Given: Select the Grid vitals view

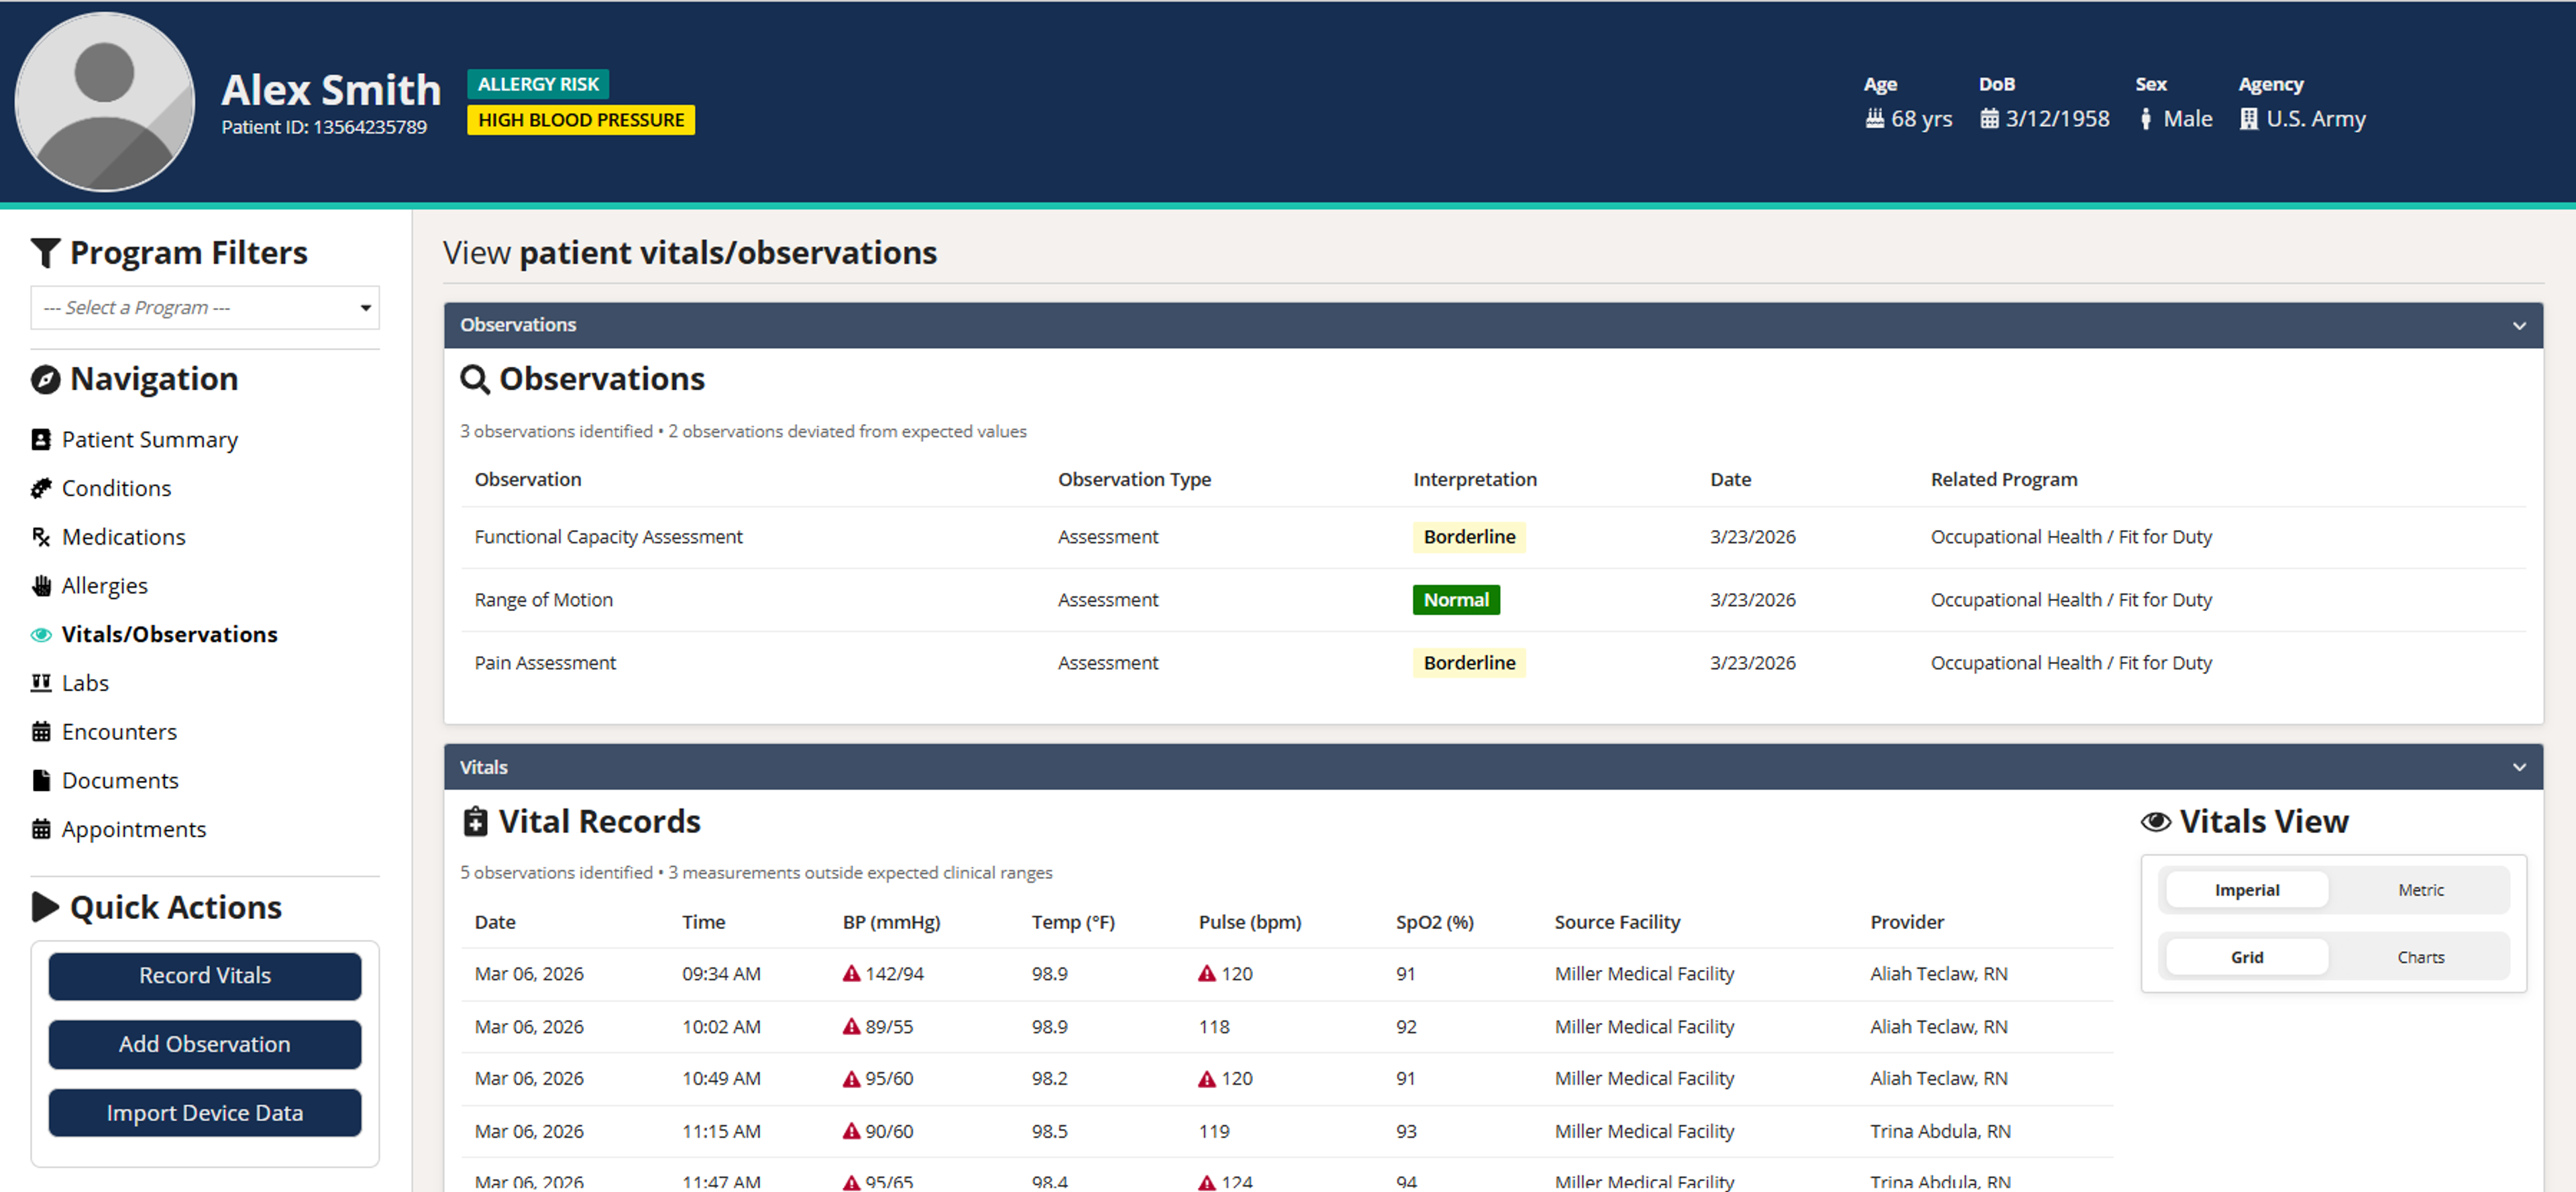Looking at the screenshot, I should 2247,958.
